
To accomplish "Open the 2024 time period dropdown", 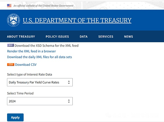I will coord(40,101).
